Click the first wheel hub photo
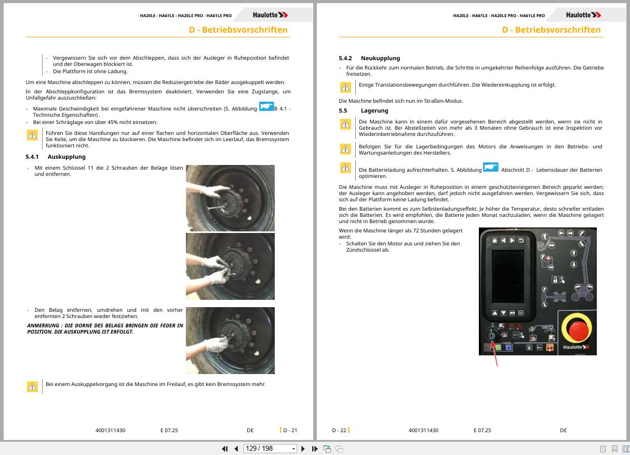This screenshot has height=455, width=630. pos(230,198)
